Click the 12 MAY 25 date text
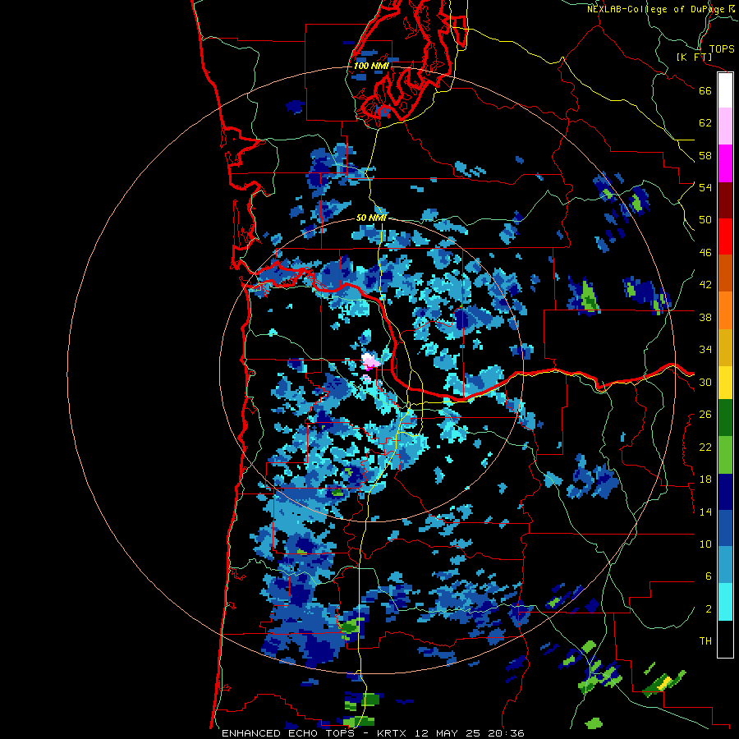Screen dimensions: 739x739 click(448, 733)
